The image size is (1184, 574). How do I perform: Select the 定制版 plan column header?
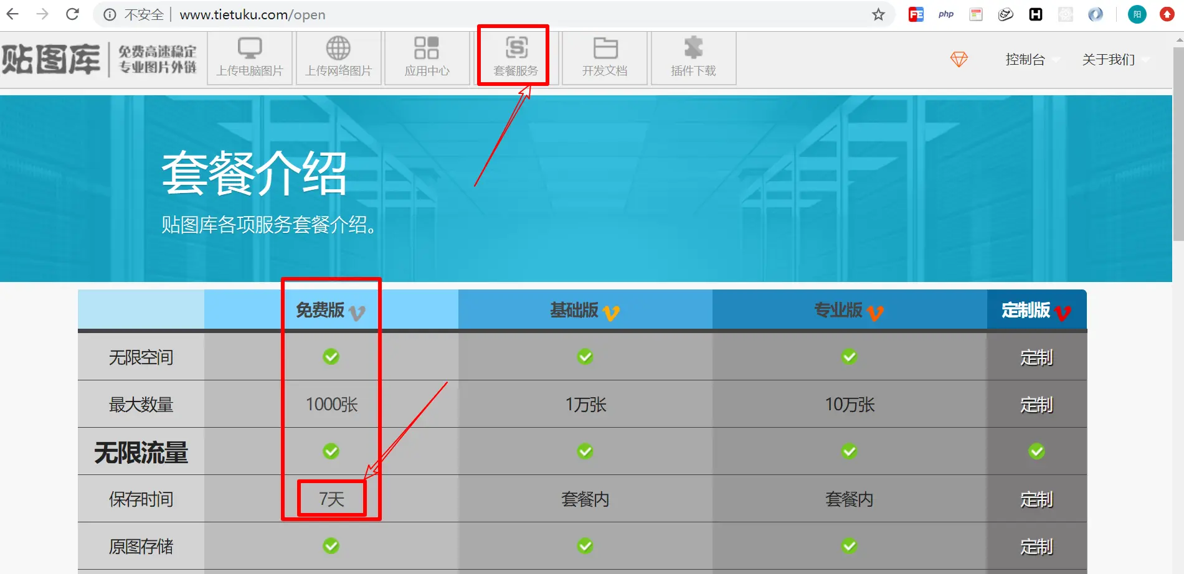[1037, 309]
